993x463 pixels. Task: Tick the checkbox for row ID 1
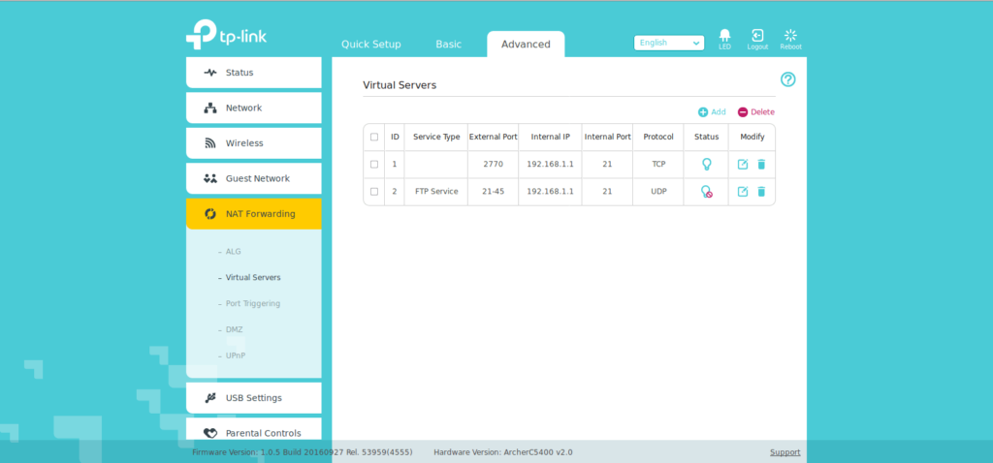coord(374,165)
